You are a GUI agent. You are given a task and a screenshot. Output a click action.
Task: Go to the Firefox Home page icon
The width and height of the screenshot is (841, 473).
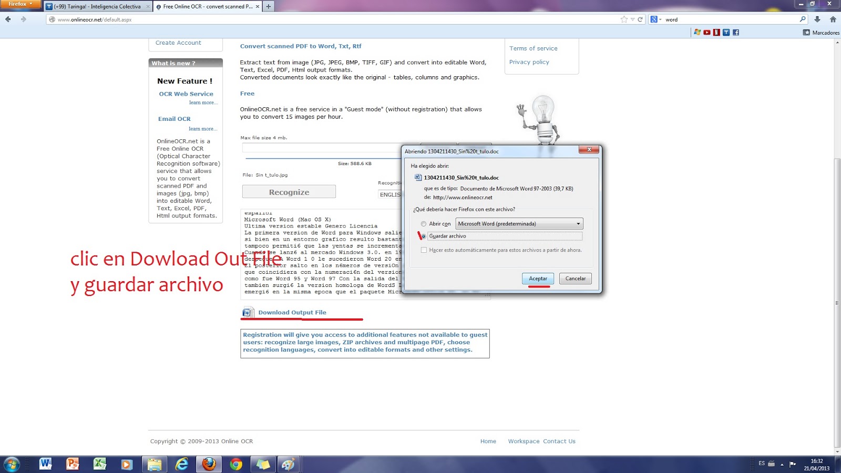[833, 19]
